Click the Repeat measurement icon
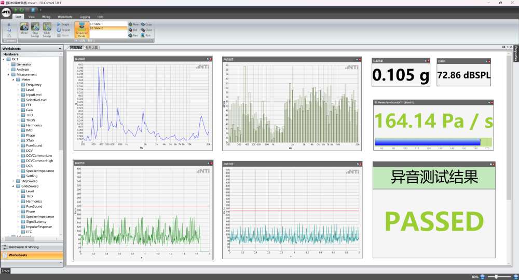519x280 pixels. (59, 30)
